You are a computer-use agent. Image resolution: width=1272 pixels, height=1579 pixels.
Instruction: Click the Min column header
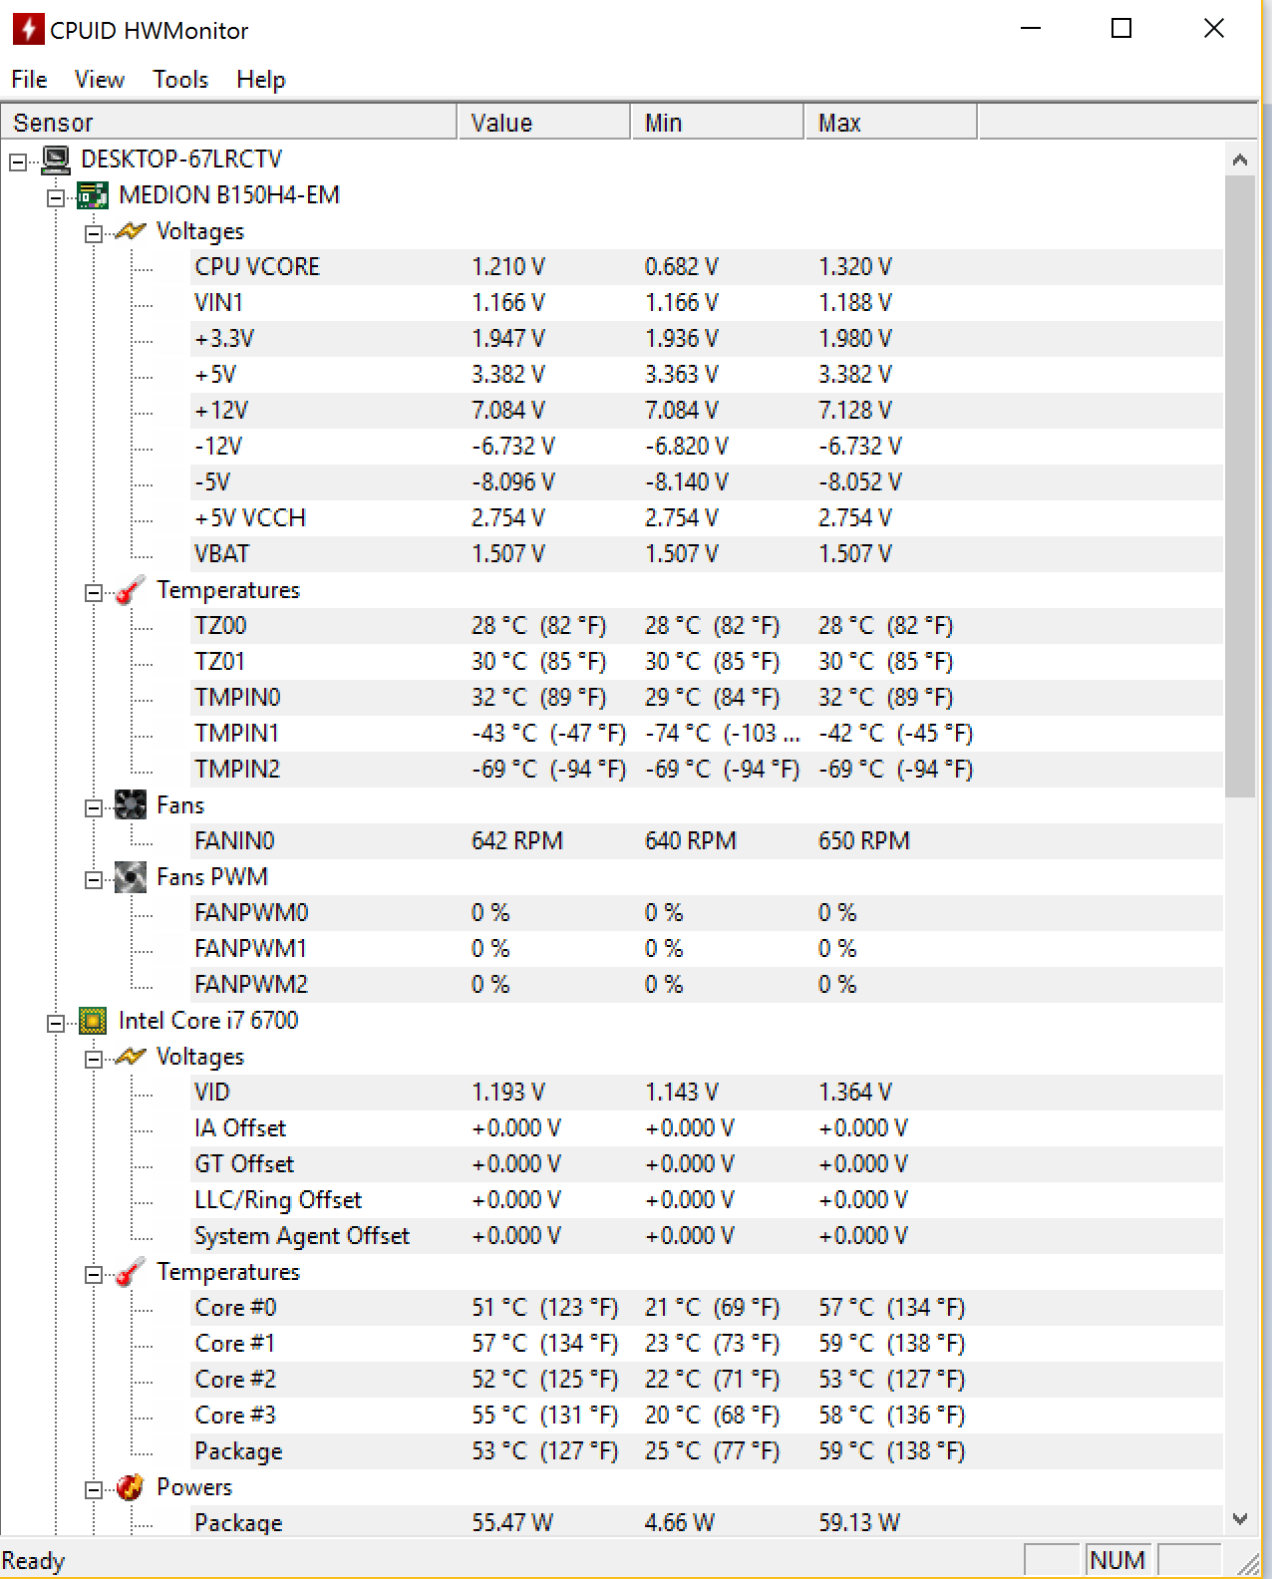coord(718,123)
